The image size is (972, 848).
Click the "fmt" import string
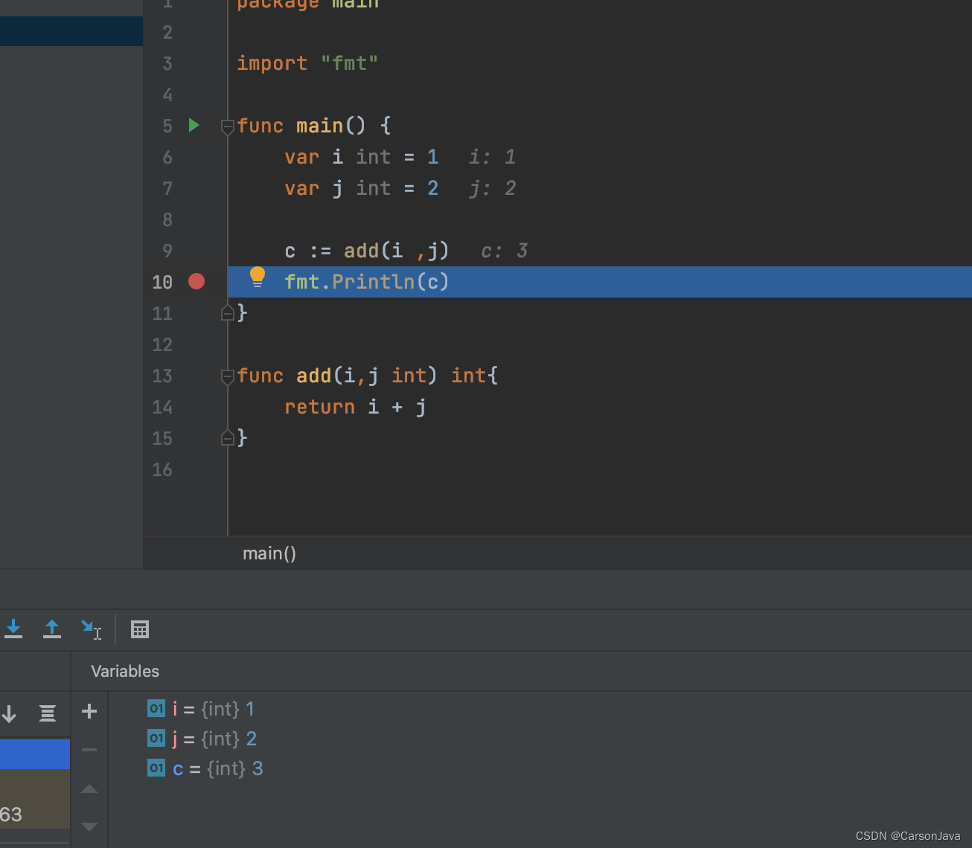pyautogui.click(x=349, y=63)
